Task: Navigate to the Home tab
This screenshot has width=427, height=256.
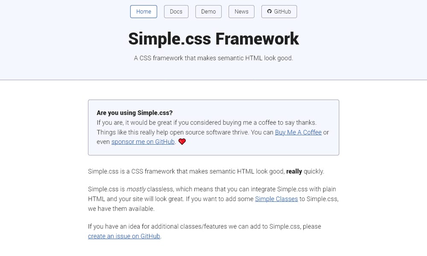Action: pyautogui.click(x=143, y=12)
